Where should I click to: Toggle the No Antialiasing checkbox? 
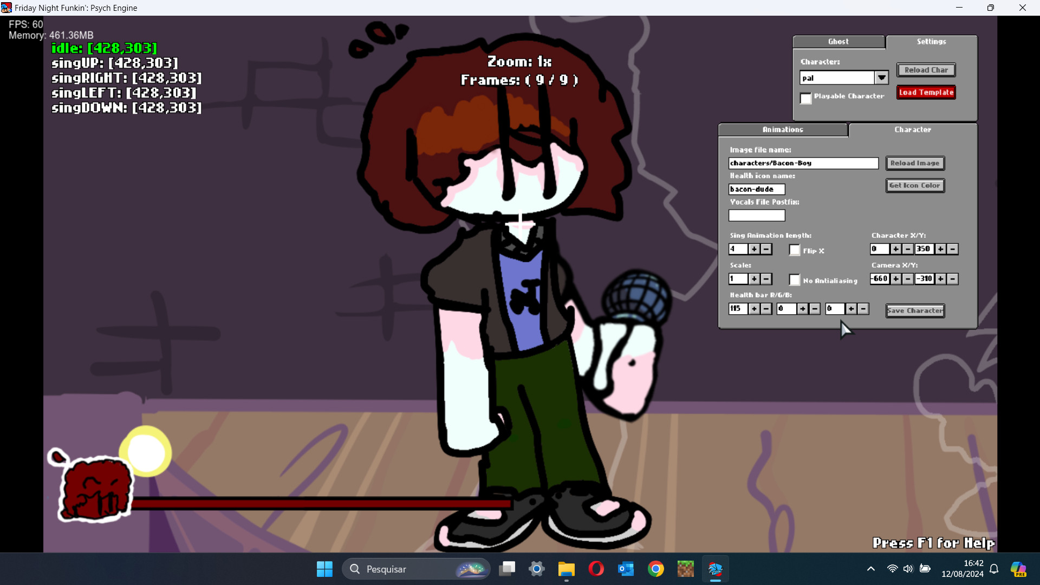pyautogui.click(x=795, y=279)
